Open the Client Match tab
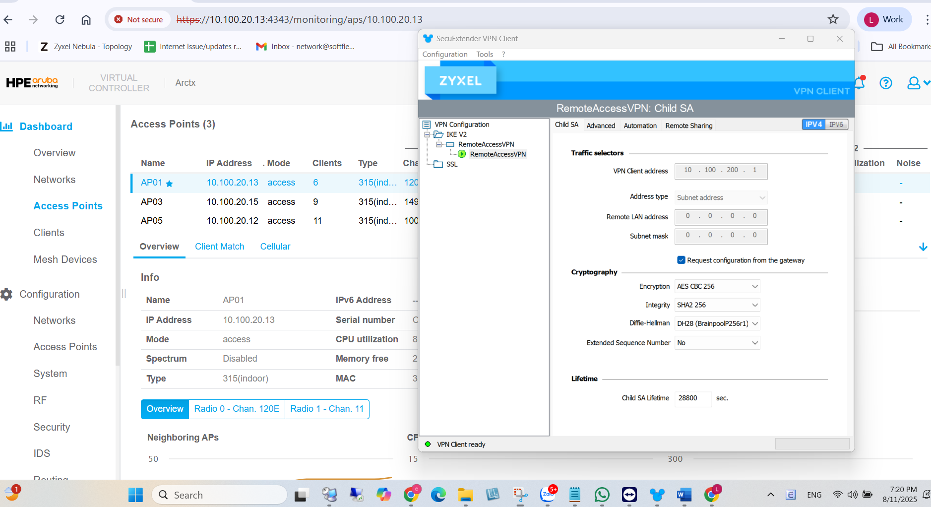 [x=219, y=247]
